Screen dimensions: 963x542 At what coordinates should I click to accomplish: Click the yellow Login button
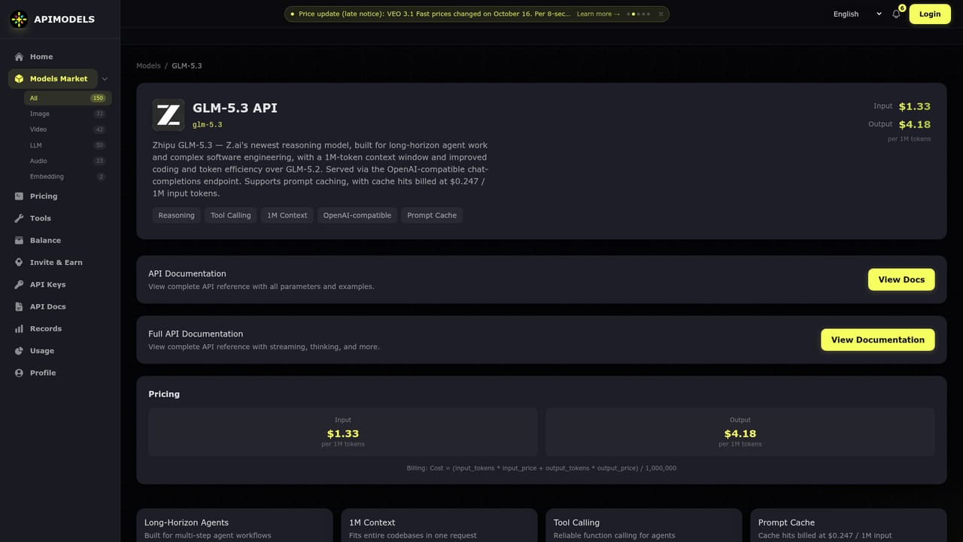coord(930,14)
